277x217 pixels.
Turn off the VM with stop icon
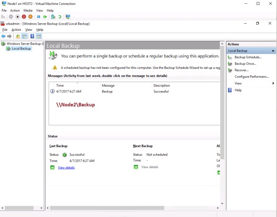pyautogui.click(x=18, y=17)
